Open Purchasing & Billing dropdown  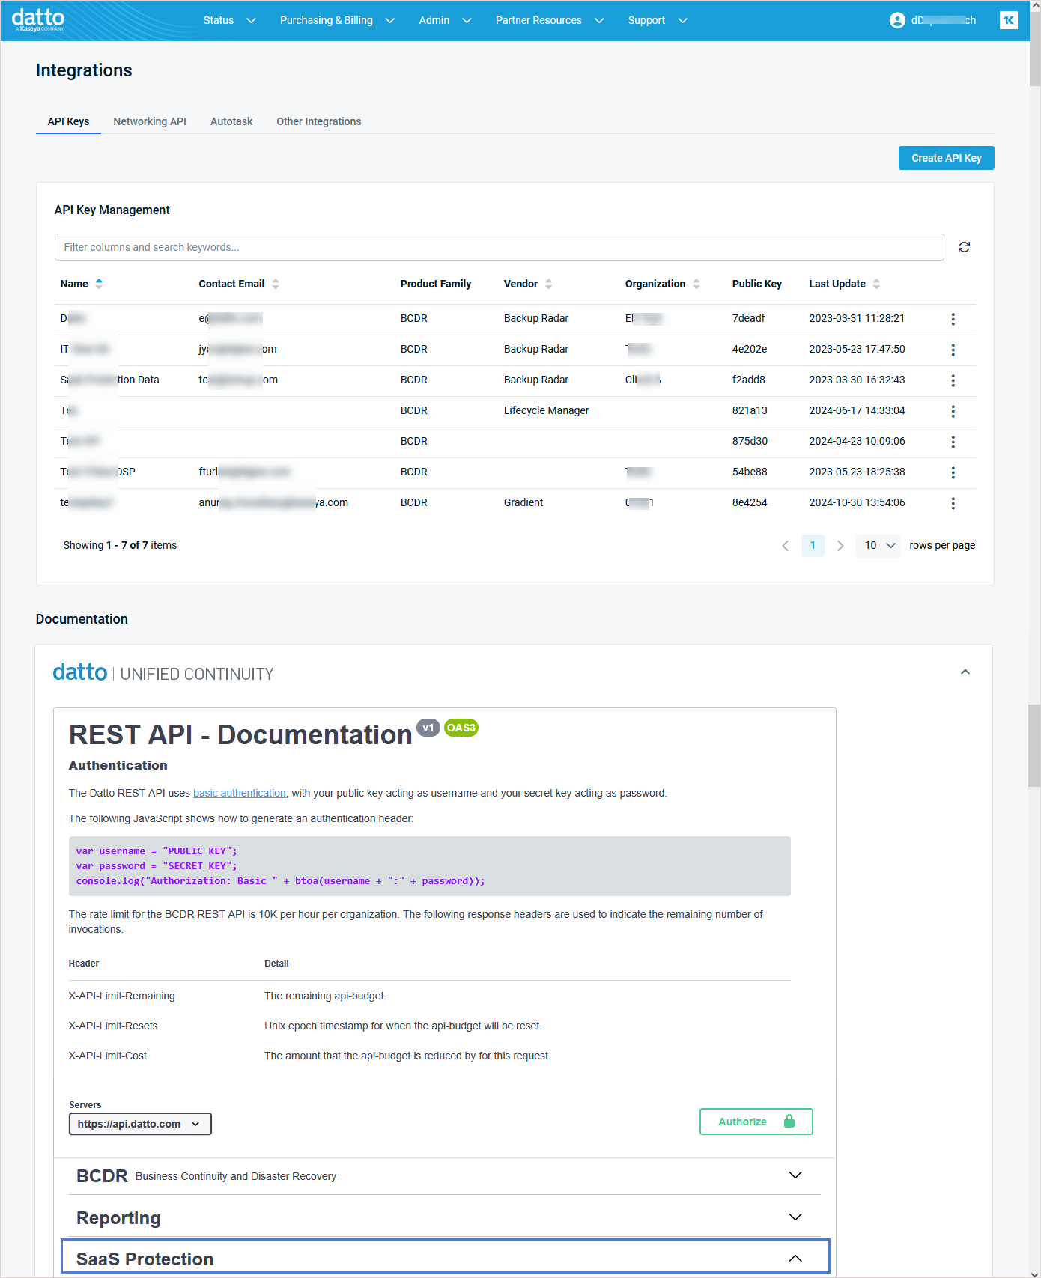(x=337, y=20)
